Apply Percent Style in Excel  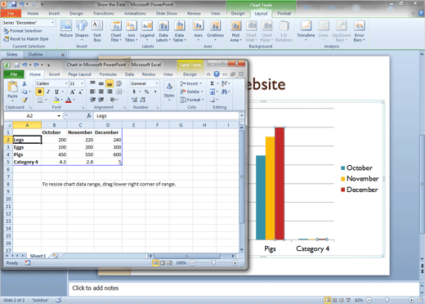click(x=146, y=92)
